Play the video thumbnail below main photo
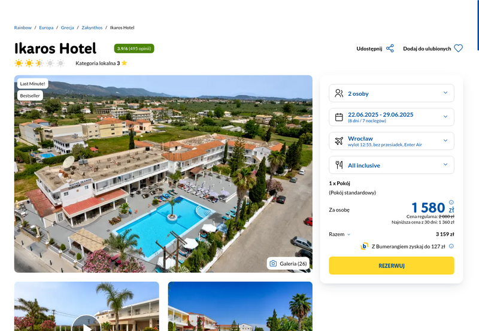 point(86,325)
